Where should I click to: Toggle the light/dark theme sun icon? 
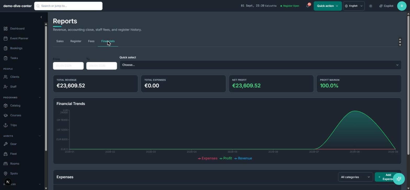tap(371, 6)
